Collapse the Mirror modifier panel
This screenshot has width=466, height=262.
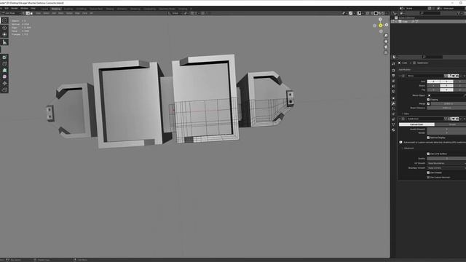point(400,76)
